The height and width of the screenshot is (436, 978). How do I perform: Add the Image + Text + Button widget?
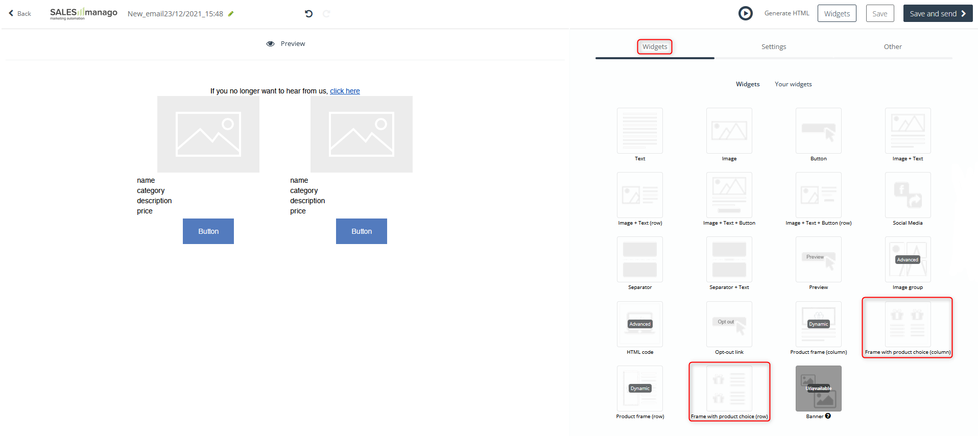[x=729, y=195]
